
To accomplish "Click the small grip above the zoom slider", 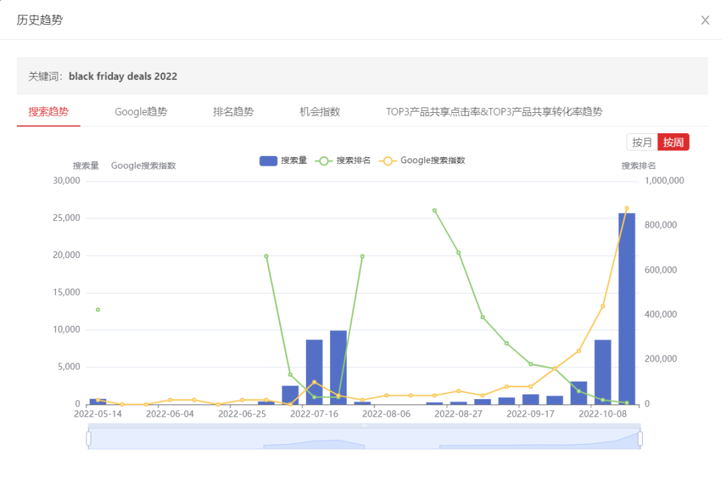I will pyautogui.click(x=364, y=426).
